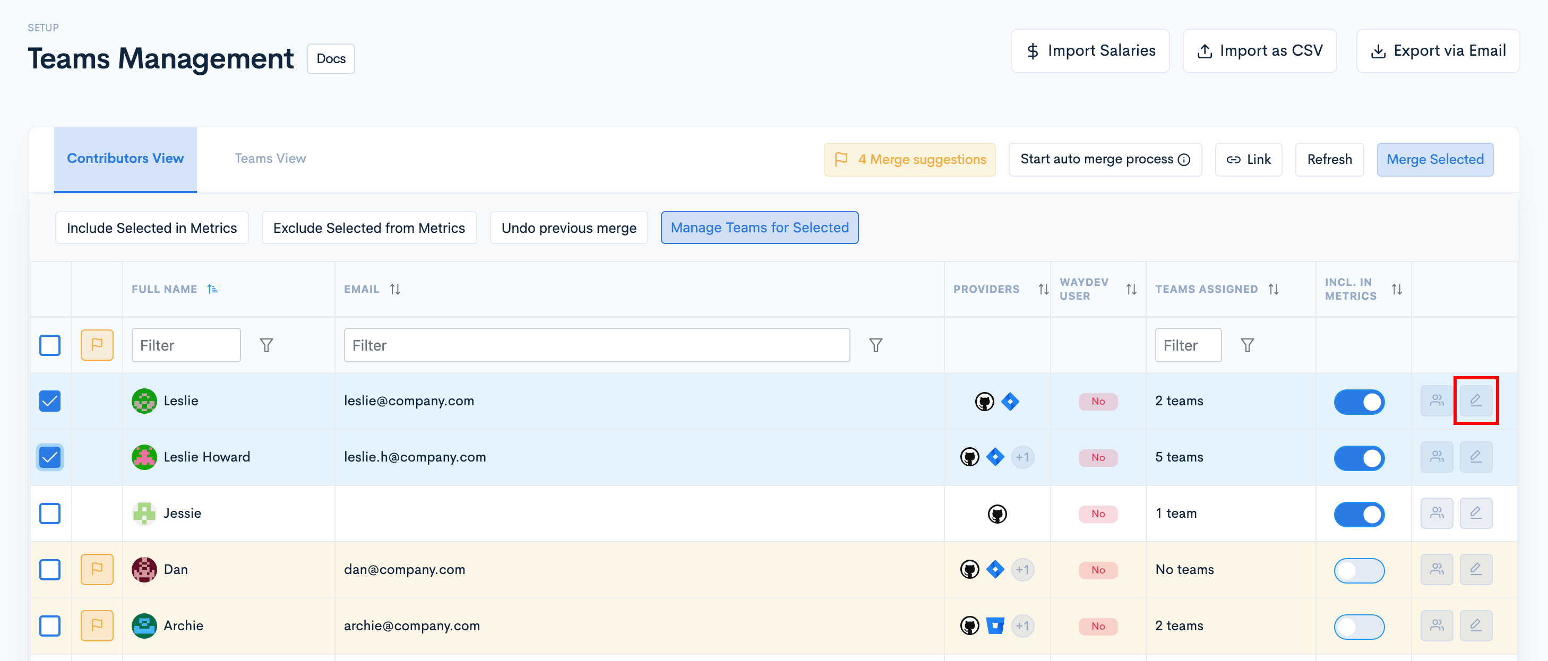
Task: Sort by the Providers column
Action: 1043,289
